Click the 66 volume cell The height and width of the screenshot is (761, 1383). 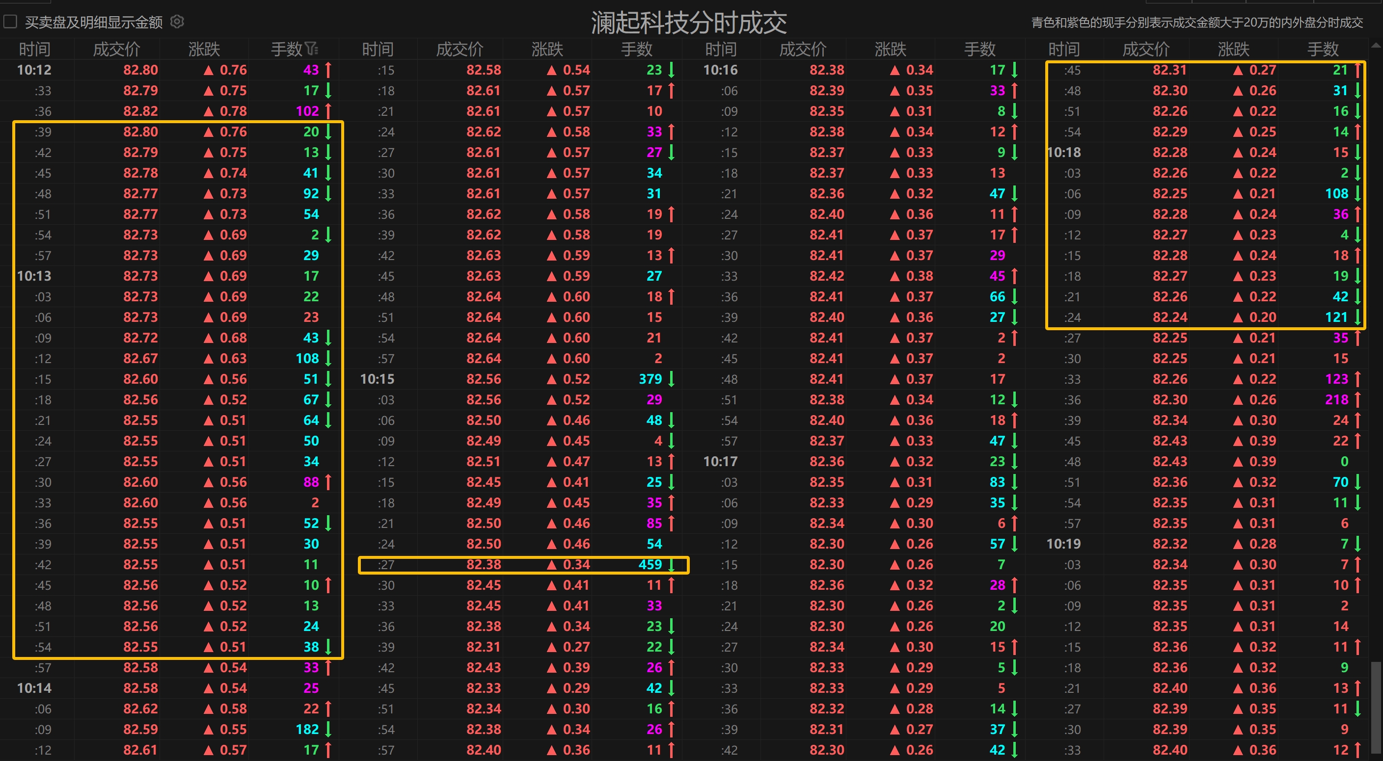997,297
